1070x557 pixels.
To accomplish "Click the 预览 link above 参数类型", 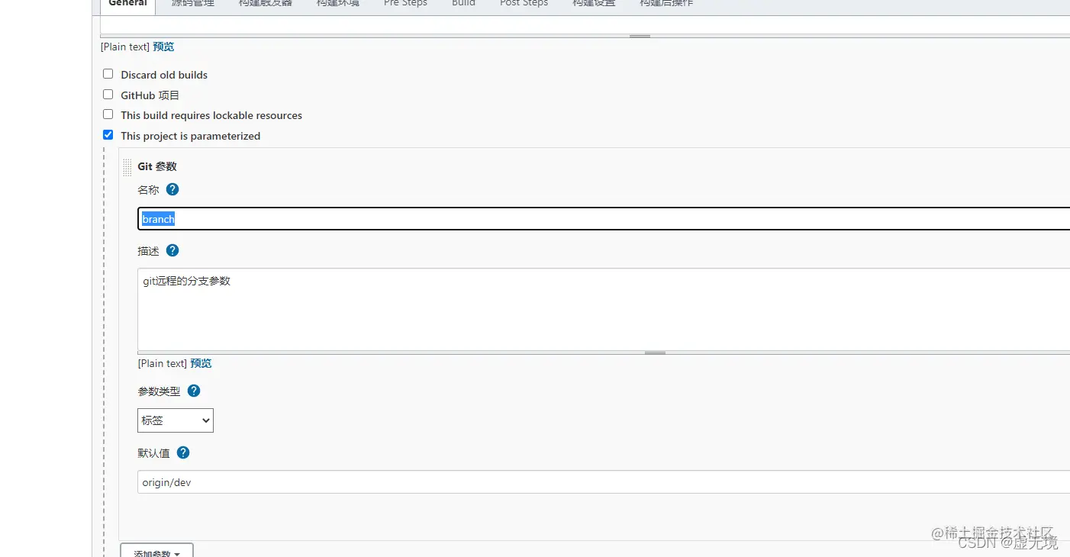I will 201,363.
